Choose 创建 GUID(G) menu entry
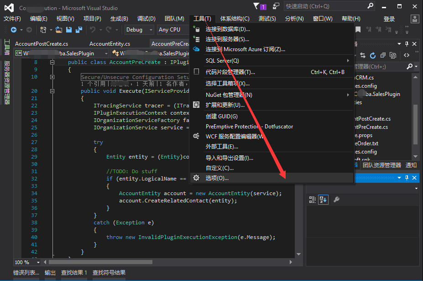423x281 pixels. click(x=272, y=117)
